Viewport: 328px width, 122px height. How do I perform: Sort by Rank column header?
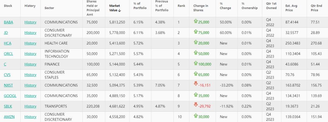pyautogui.click(x=181, y=6)
